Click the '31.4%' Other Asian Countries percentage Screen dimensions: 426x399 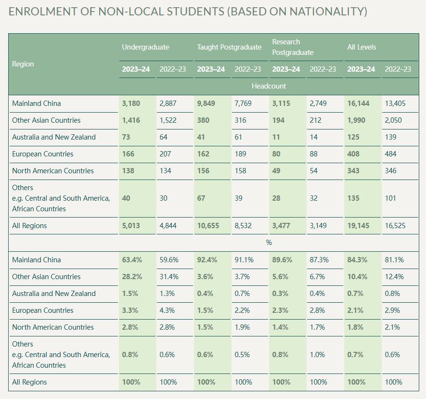pyautogui.click(x=169, y=277)
